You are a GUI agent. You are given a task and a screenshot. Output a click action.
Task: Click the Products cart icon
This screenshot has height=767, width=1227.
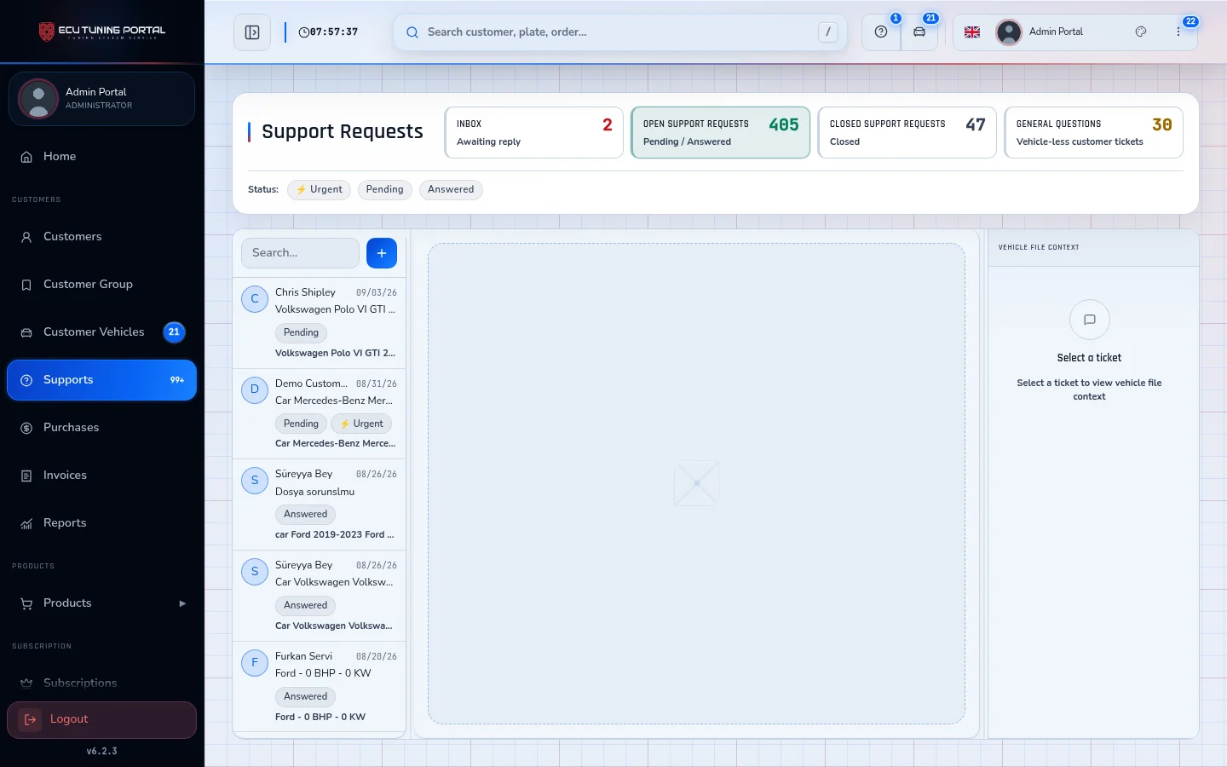pyautogui.click(x=26, y=603)
